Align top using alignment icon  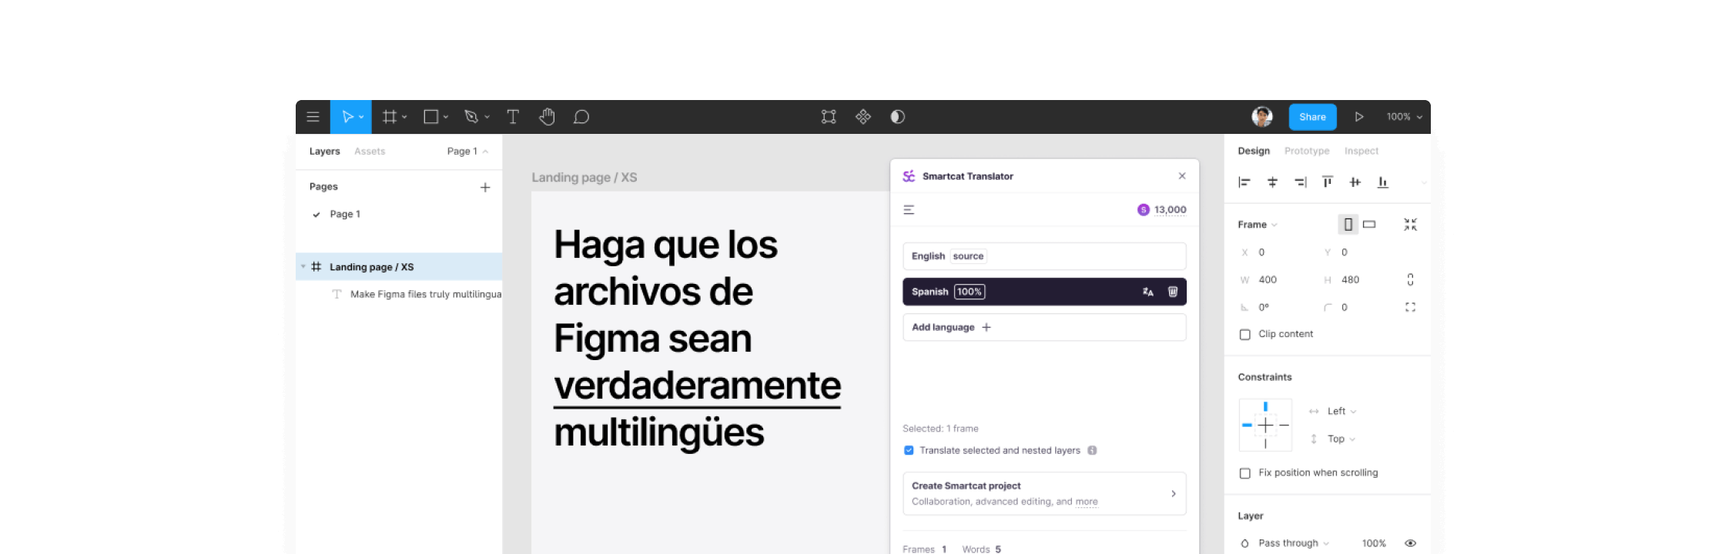click(1328, 182)
